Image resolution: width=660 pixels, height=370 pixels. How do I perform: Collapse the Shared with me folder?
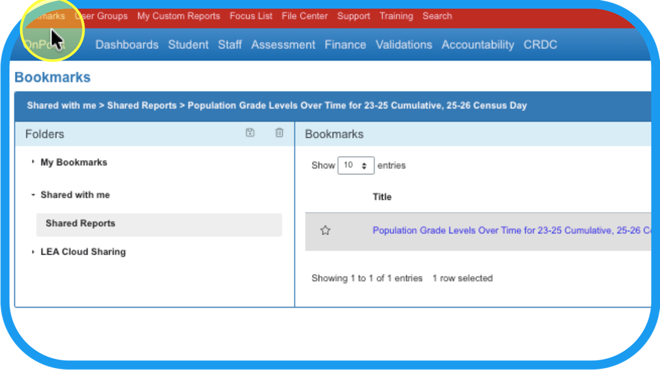coord(33,194)
